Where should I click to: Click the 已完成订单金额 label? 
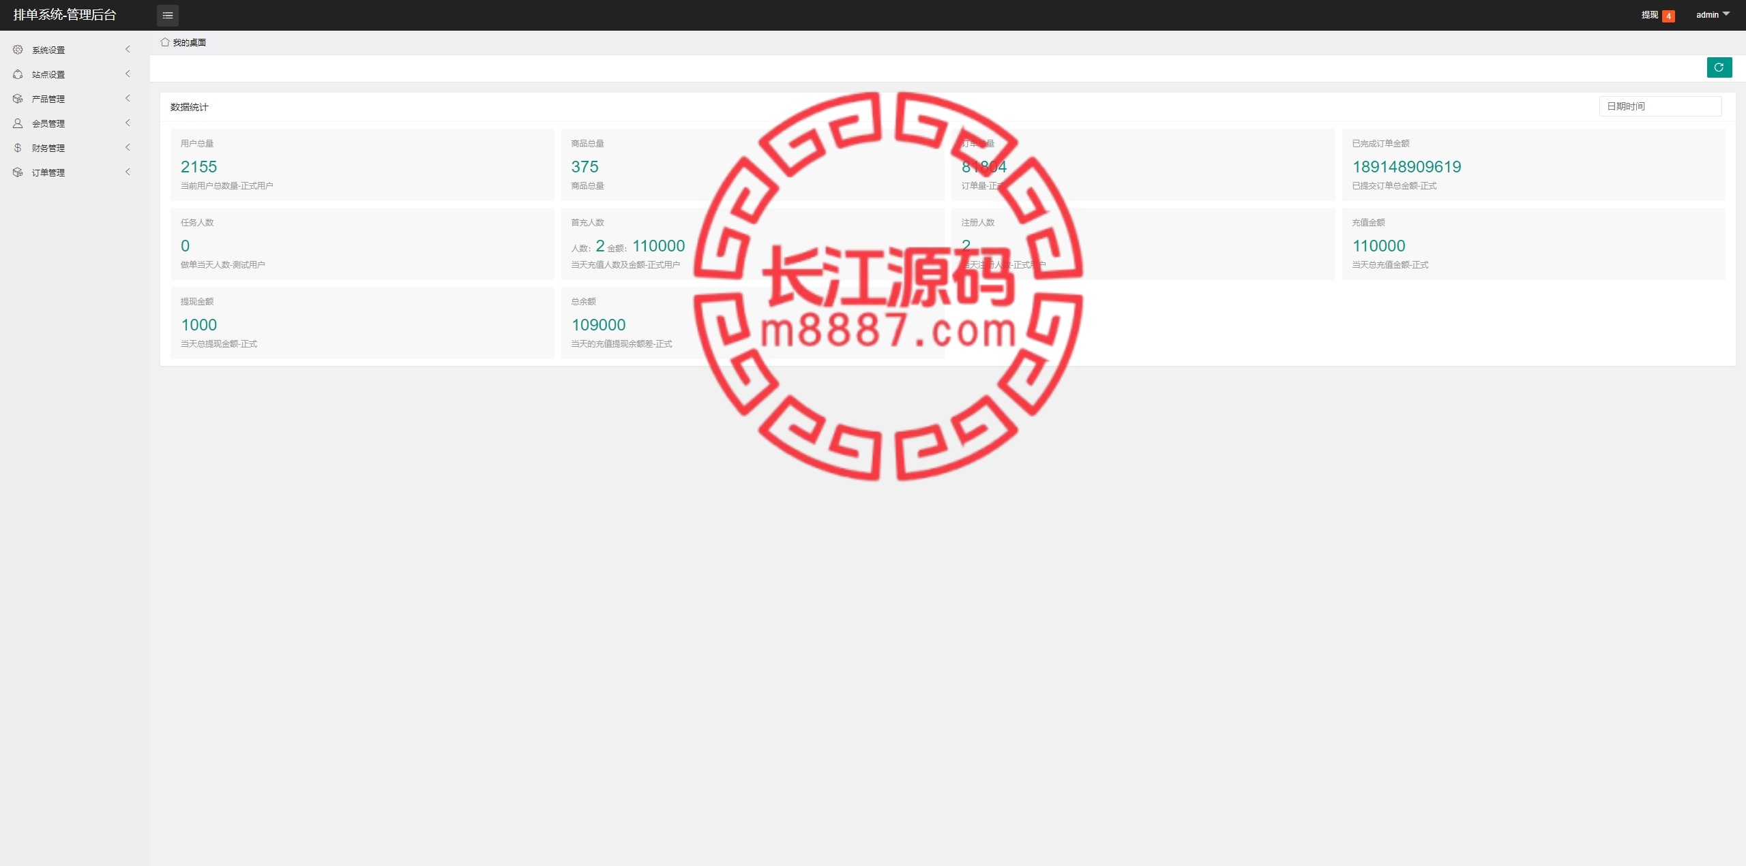(1380, 144)
